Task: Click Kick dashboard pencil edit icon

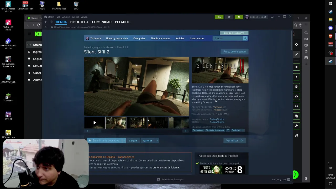Action: 296,54
